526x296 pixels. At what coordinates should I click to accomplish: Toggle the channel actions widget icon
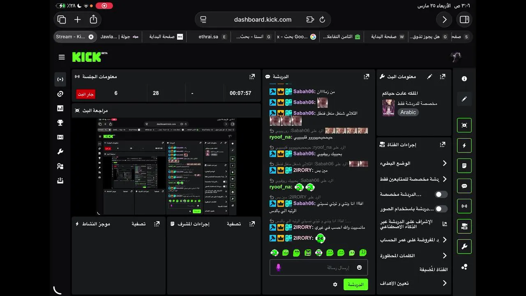point(464,226)
